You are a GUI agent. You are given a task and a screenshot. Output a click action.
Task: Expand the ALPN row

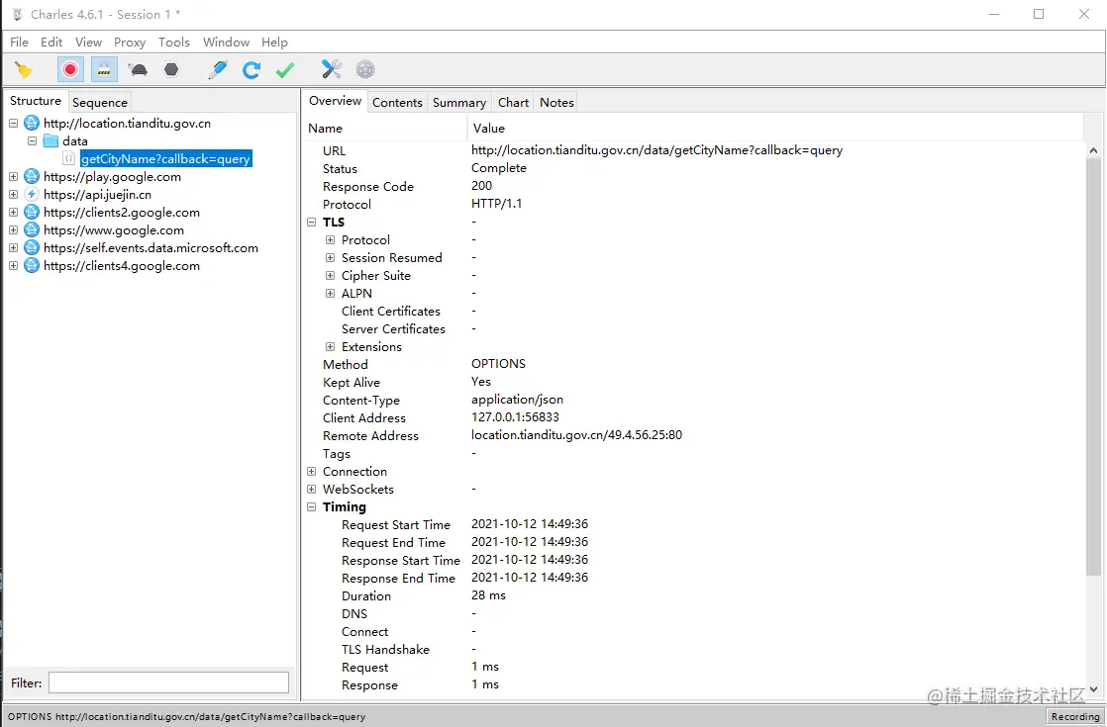click(x=330, y=294)
